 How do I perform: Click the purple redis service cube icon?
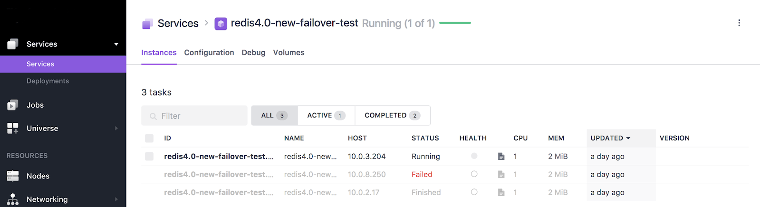221,23
